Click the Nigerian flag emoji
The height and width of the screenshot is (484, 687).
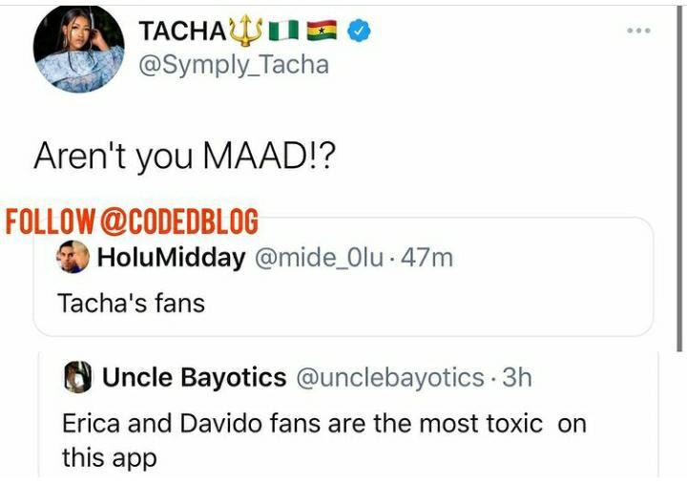point(282,32)
